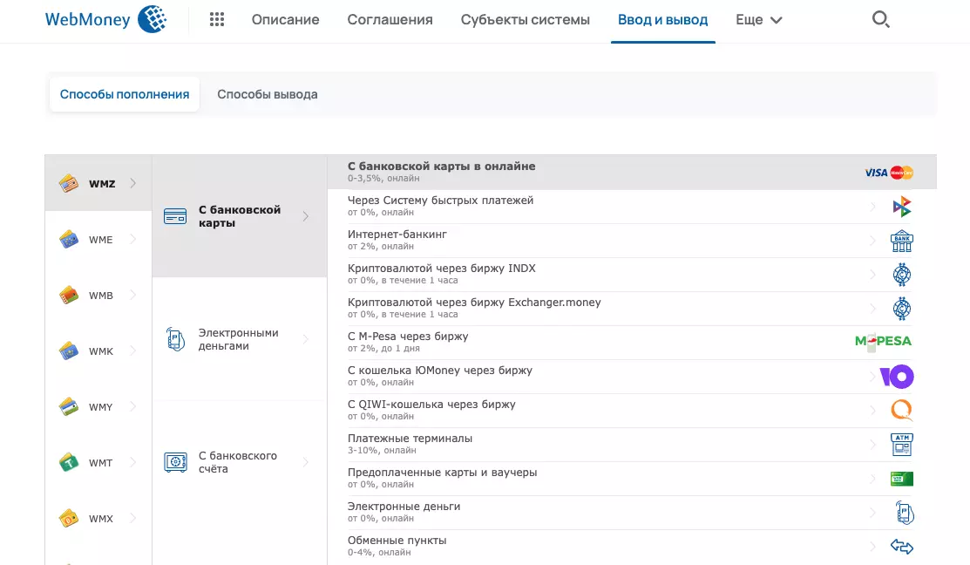Click the bank icon next to Интернет-банкинг
Image resolution: width=970 pixels, height=565 pixels.
(x=902, y=240)
